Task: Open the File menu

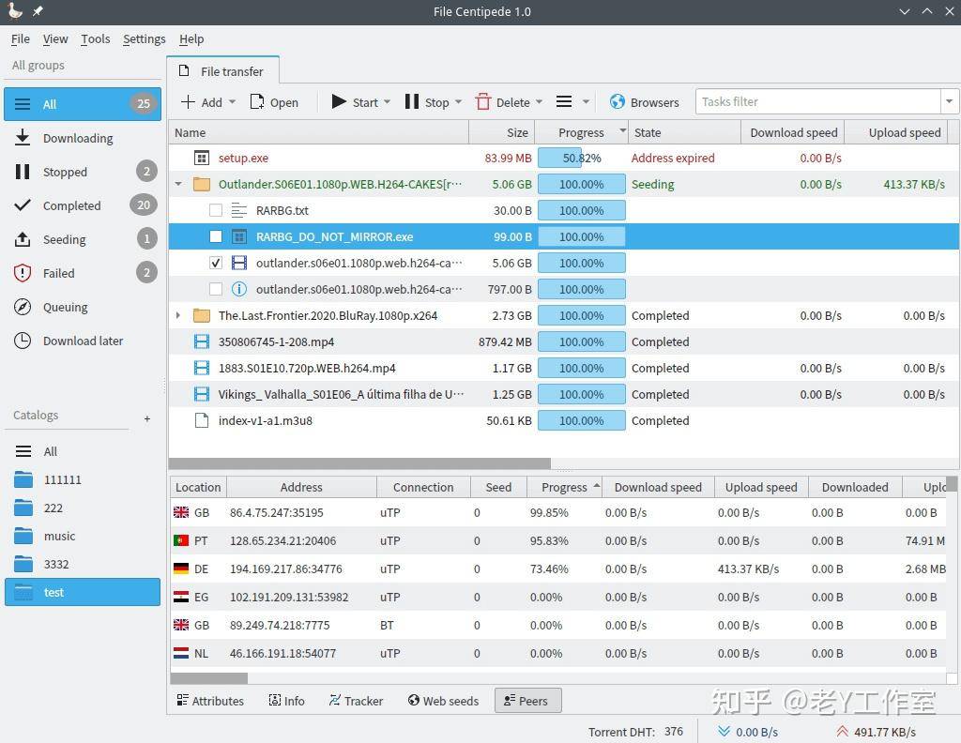Action: (x=21, y=39)
